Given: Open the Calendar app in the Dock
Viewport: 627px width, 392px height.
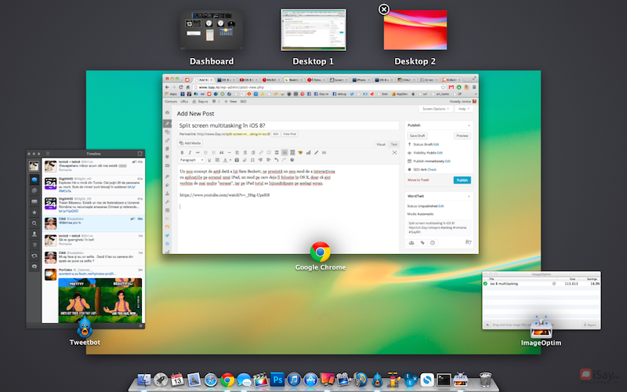Looking at the screenshot, I should click(x=177, y=381).
